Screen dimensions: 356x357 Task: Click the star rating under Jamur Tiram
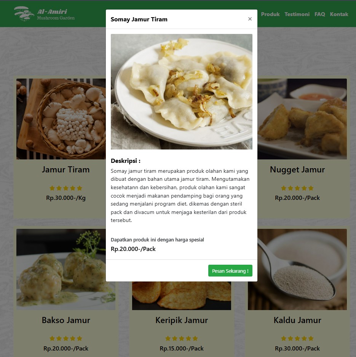pyautogui.click(x=66, y=188)
